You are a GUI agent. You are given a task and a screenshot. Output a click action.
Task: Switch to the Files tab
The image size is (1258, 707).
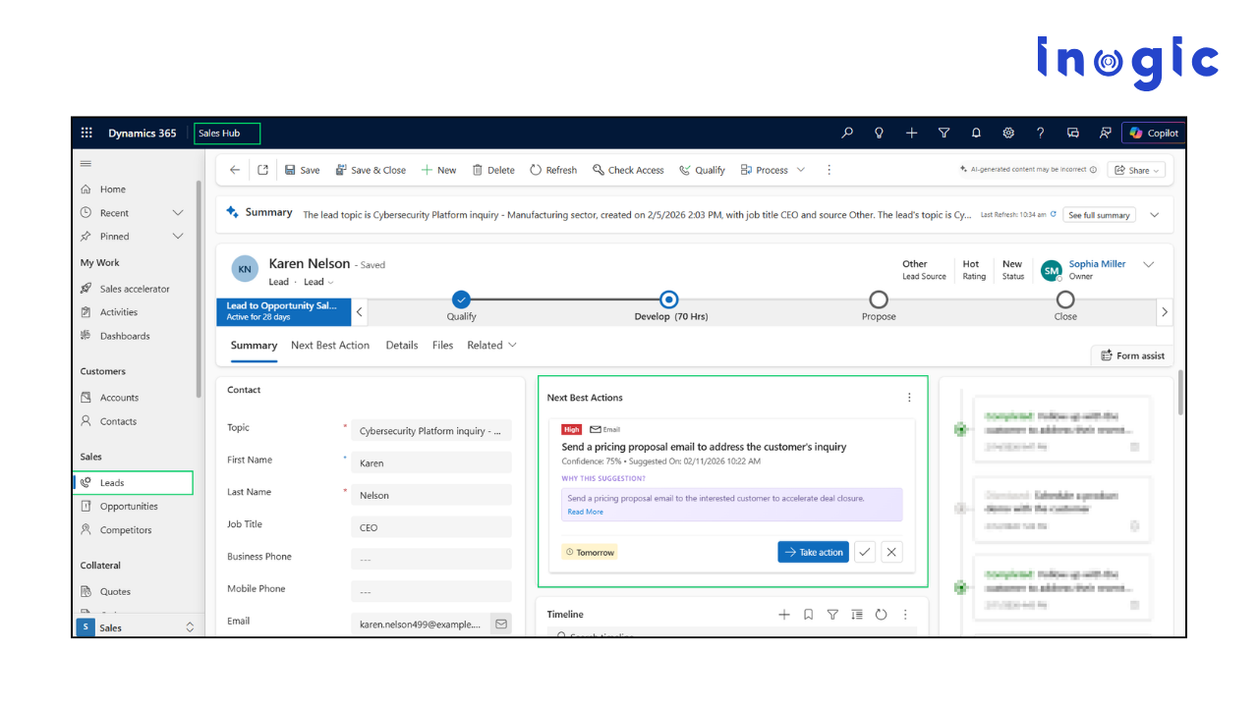pos(443,346)
